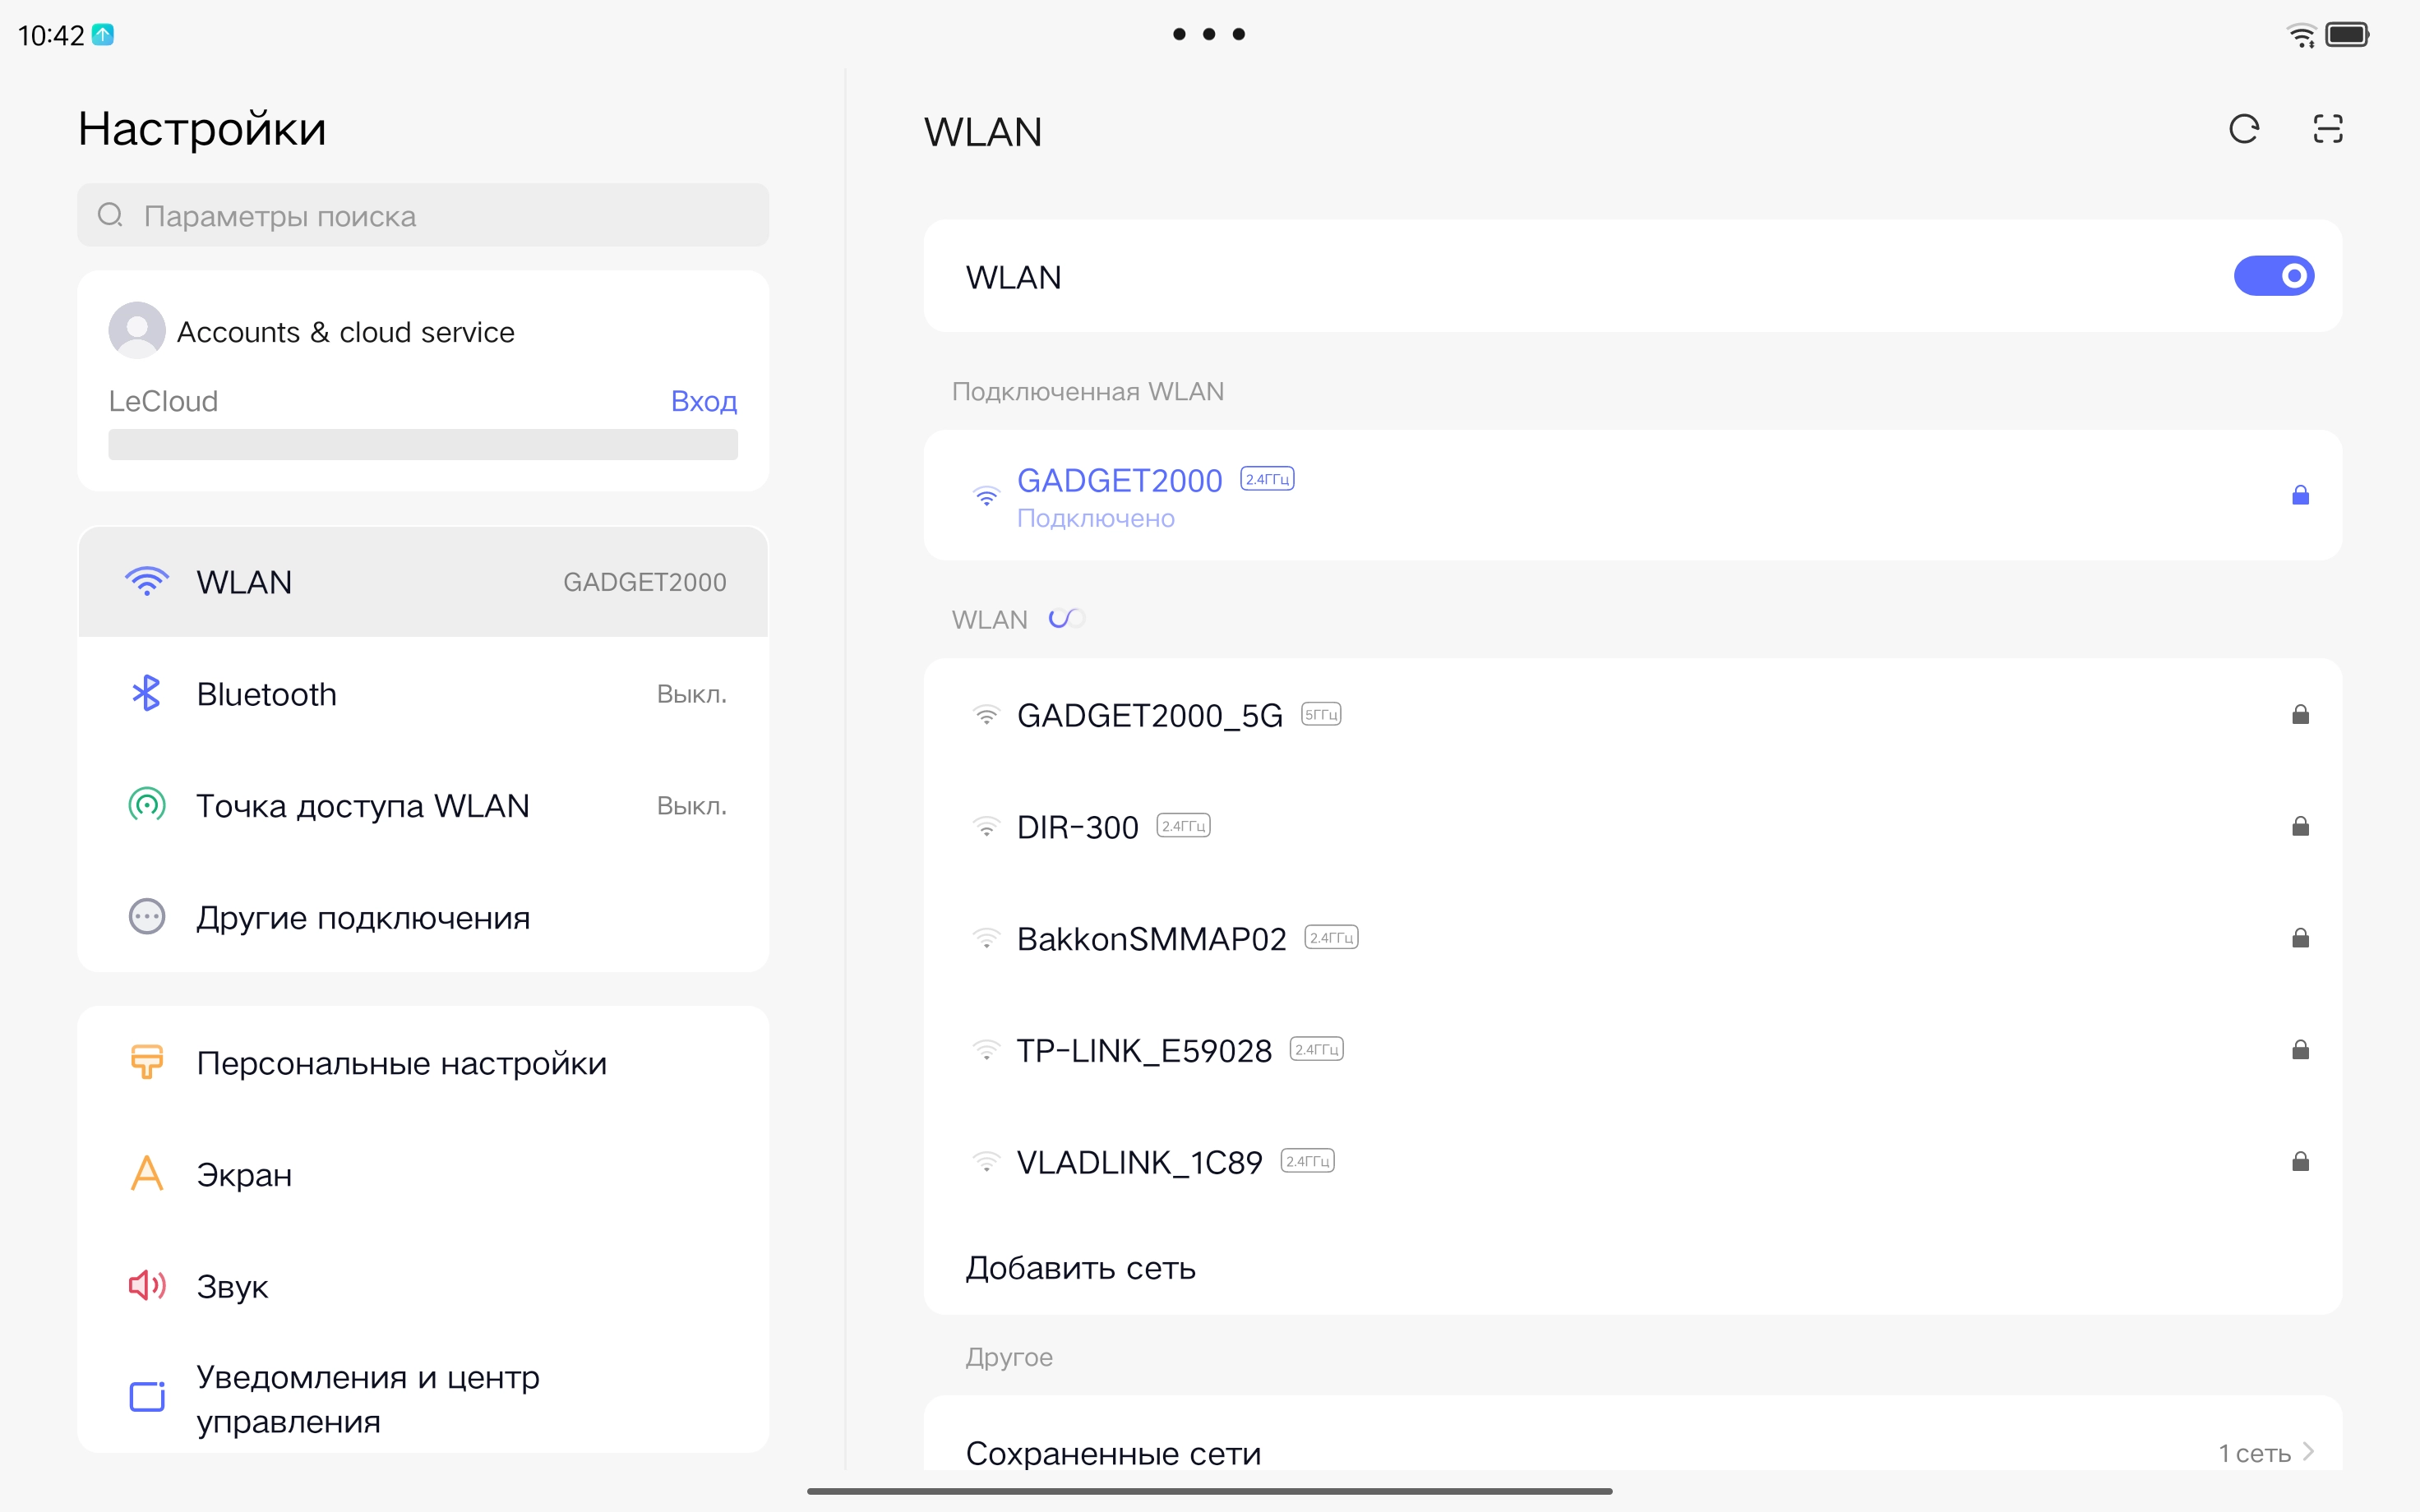Turn off the WLAN switch

tap(2273, 276)
